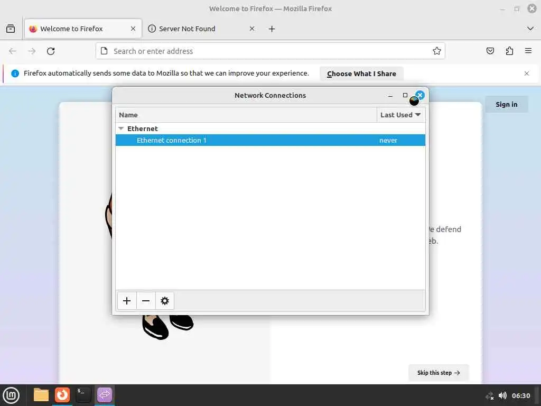This screenshot has width=541, height=406.
Task: Select Ethernet connection 1 row
Action: [270, 140]
